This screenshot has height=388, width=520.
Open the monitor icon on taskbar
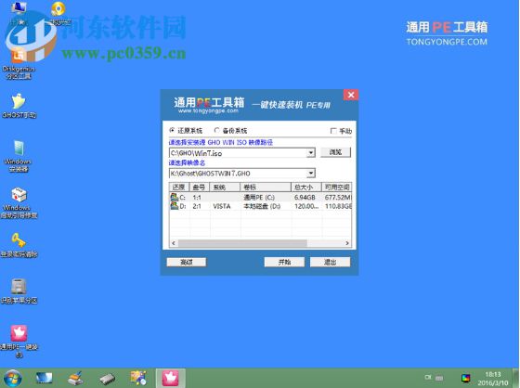point(44,378)
